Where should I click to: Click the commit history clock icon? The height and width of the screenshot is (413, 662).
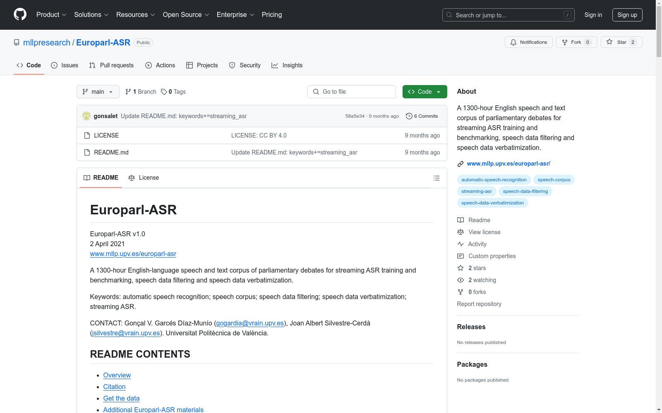pos(409,116)
